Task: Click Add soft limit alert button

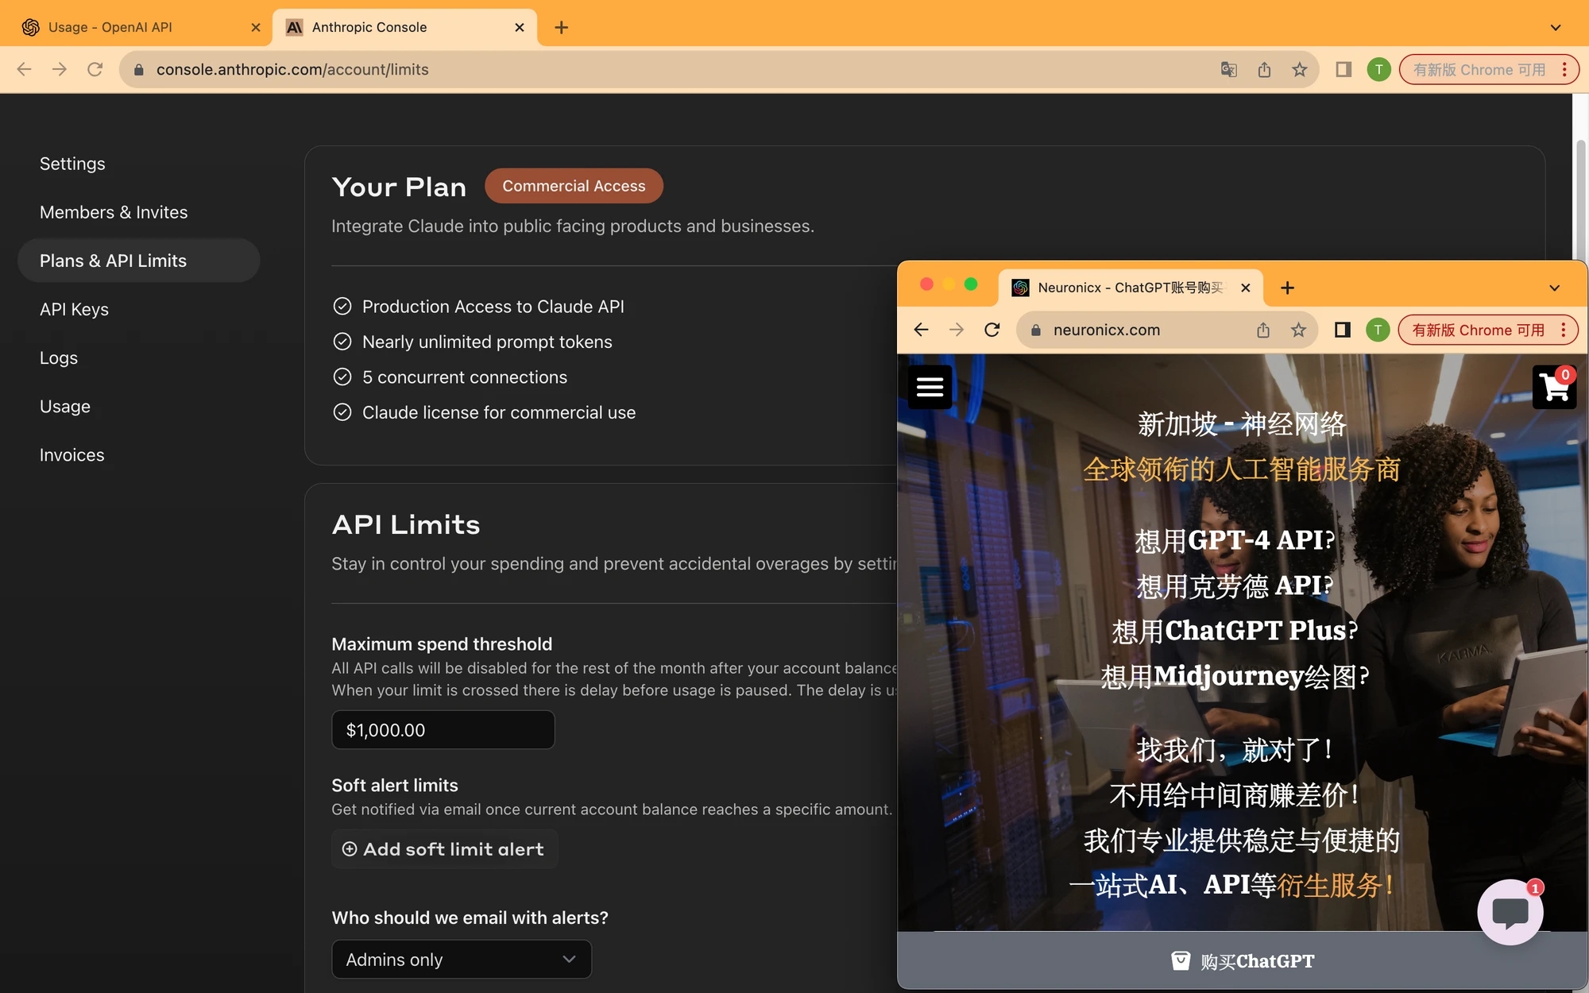Action: click(443, 849)
